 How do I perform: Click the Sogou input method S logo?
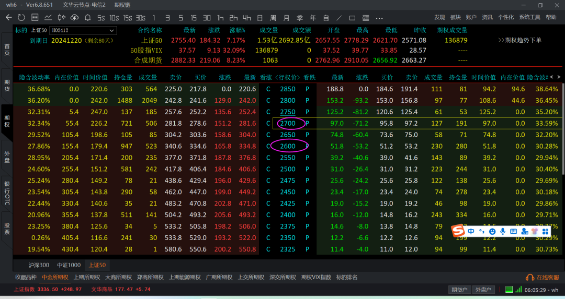tap(458, 231)
